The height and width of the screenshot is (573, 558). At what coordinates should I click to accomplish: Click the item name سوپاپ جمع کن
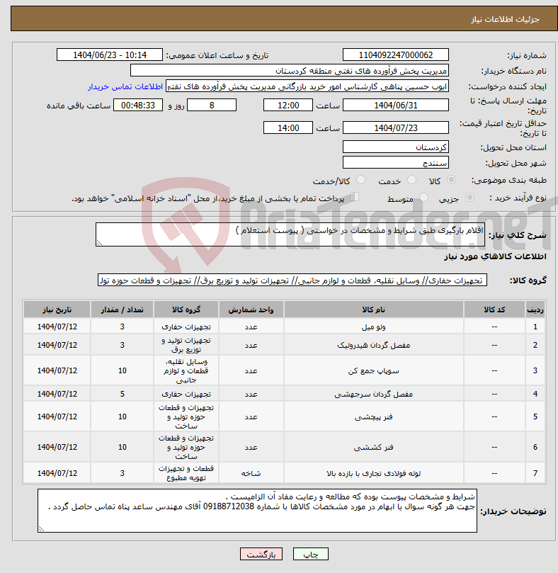tap(373, 370)
